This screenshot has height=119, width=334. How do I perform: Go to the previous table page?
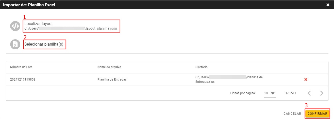point(309,93)
